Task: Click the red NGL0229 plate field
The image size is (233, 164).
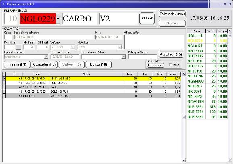Action: [38, 19]
